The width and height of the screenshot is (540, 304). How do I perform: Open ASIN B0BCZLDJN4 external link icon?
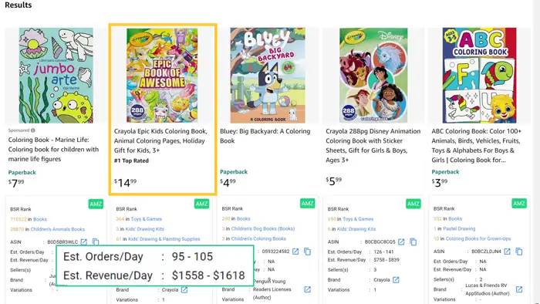click(507, 252)
